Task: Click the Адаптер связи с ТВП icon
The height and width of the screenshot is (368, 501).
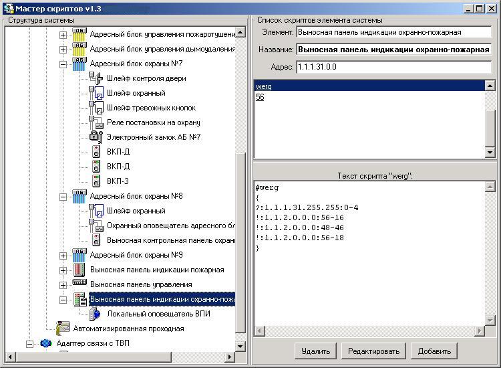Action: (46, 343)
